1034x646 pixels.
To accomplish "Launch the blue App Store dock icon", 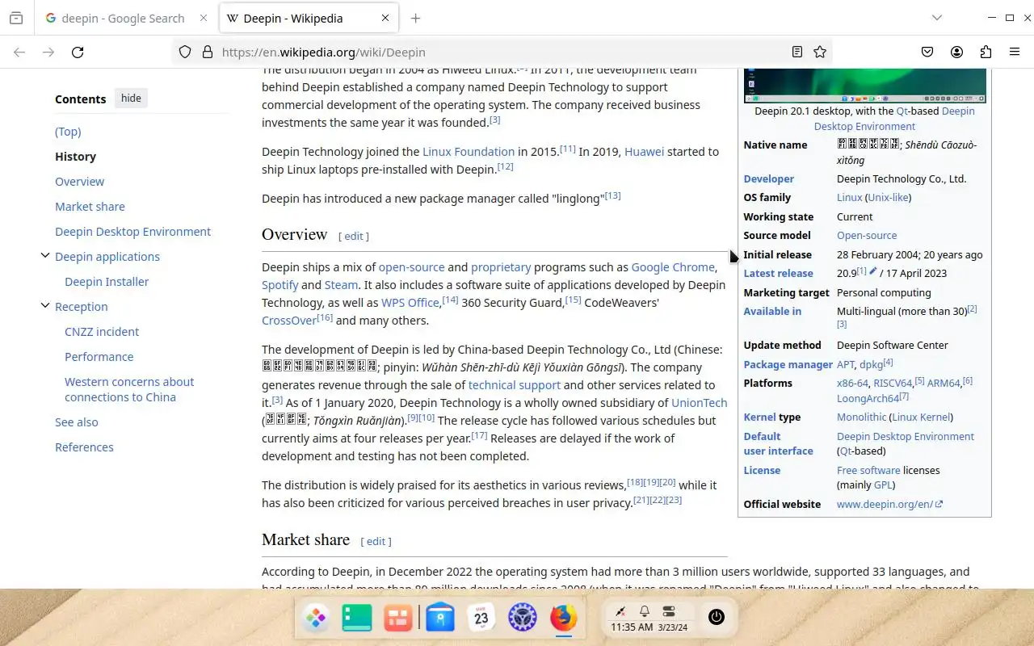I will coord(440,619).
